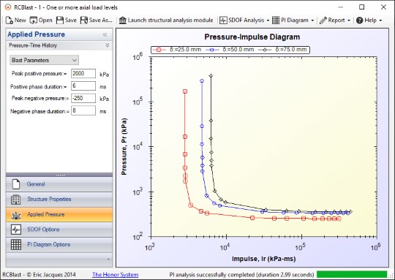Click the PI analysis successfully completed status text
395x280 pixels.
pos(241,274)
